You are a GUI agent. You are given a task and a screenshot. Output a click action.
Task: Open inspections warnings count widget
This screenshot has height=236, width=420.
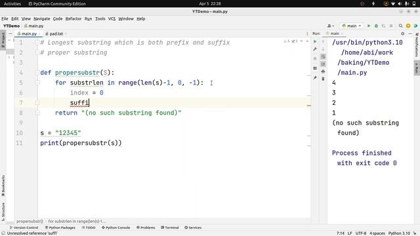pos(291,41)
